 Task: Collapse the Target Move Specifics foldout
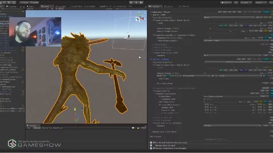[x=154, y=35]
